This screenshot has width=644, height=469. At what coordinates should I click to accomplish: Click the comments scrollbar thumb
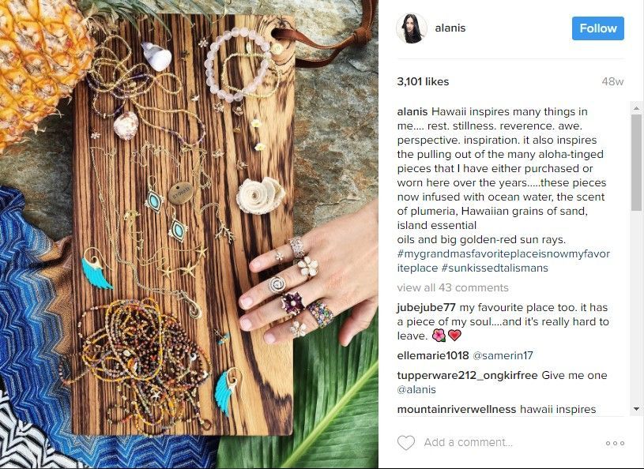(636, 163)
